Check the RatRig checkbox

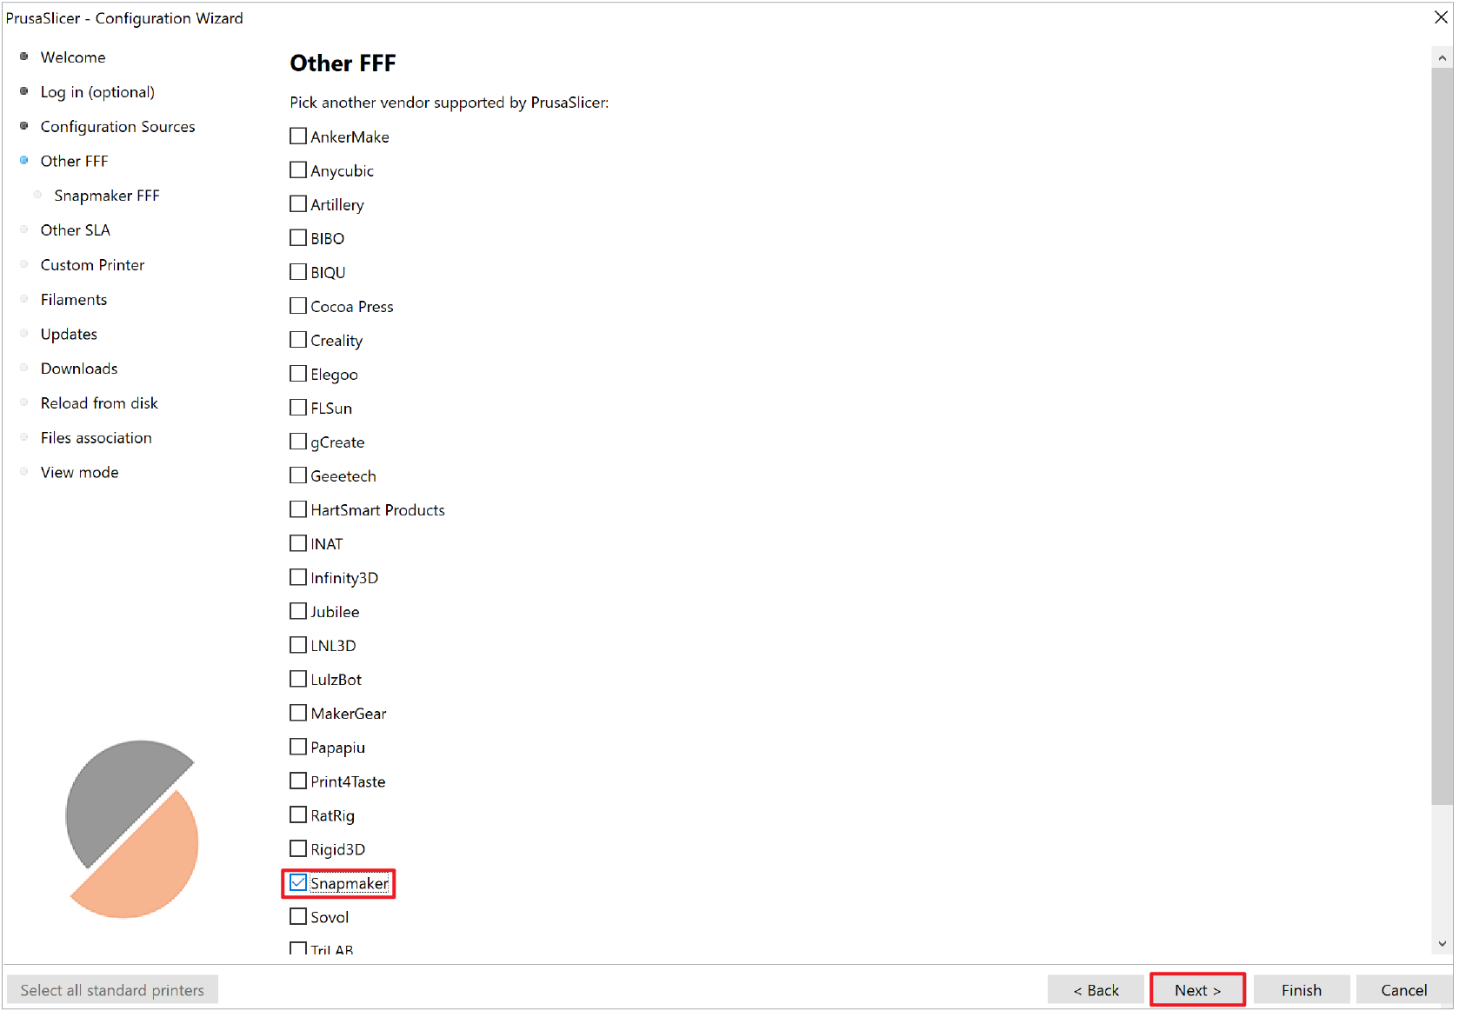pos(298,814)
